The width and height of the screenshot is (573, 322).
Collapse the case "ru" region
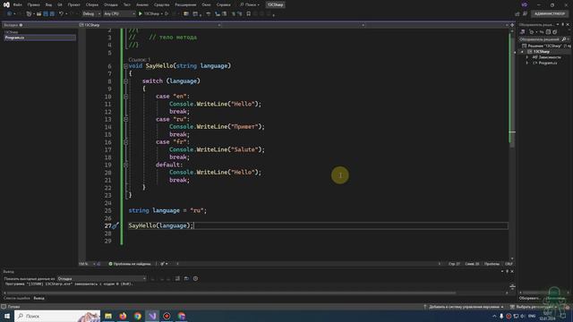pos(125,119)
